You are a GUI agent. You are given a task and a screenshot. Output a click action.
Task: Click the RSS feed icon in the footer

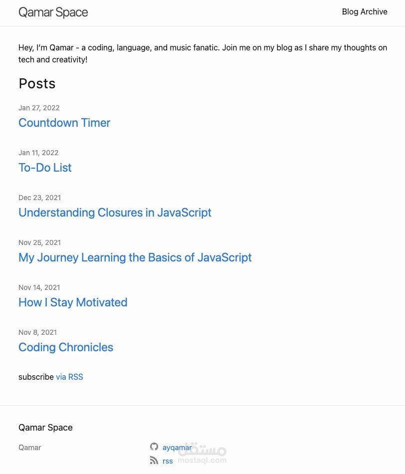point(154,461)
